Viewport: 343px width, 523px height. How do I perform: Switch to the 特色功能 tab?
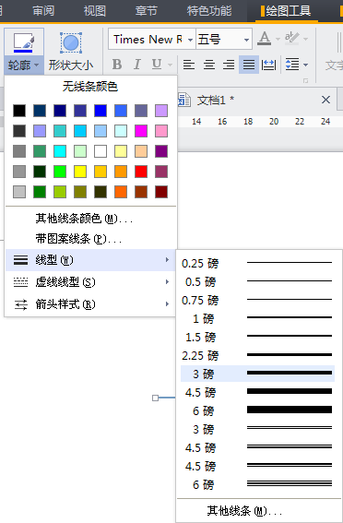209,11
